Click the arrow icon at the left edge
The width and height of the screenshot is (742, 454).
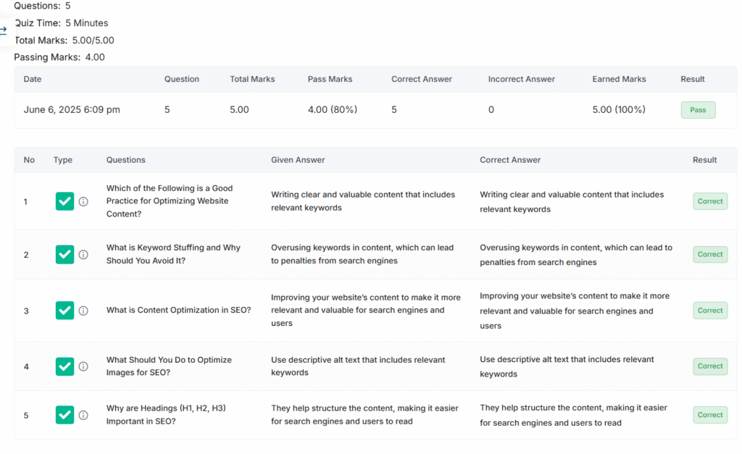4,30
